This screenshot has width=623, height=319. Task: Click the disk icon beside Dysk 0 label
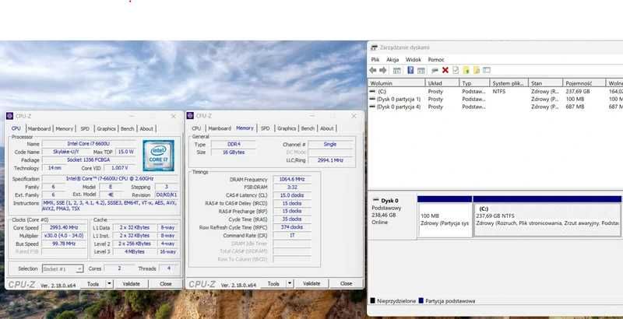376,200
